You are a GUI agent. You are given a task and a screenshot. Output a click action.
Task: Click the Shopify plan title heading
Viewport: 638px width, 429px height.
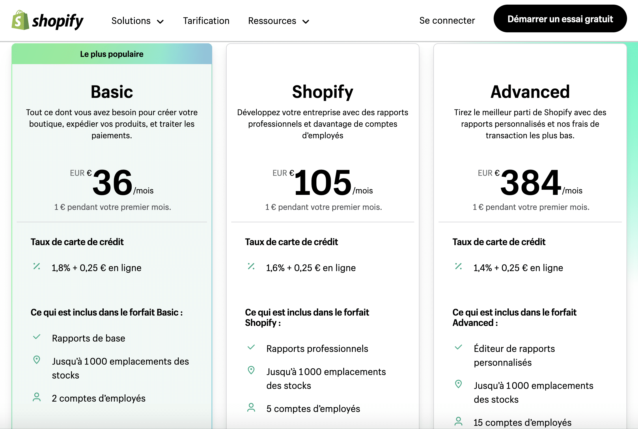322,92
